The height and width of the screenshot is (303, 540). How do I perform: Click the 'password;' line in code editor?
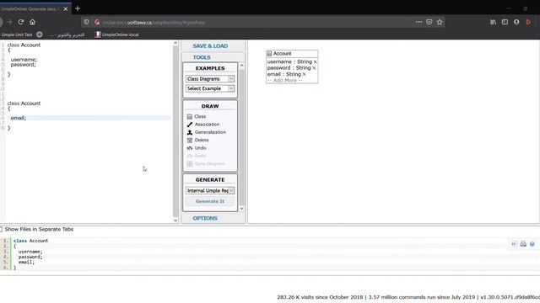pos(23,65)
